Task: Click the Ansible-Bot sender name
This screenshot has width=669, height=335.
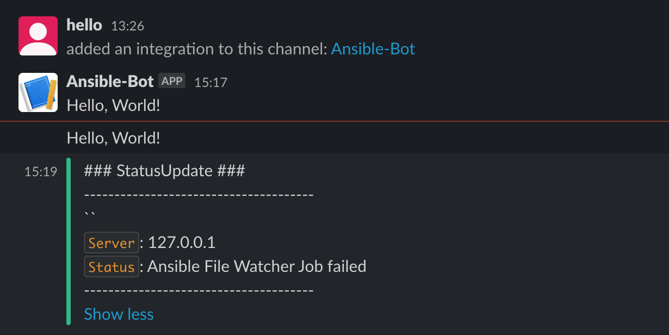Action: tap(110, 82)
